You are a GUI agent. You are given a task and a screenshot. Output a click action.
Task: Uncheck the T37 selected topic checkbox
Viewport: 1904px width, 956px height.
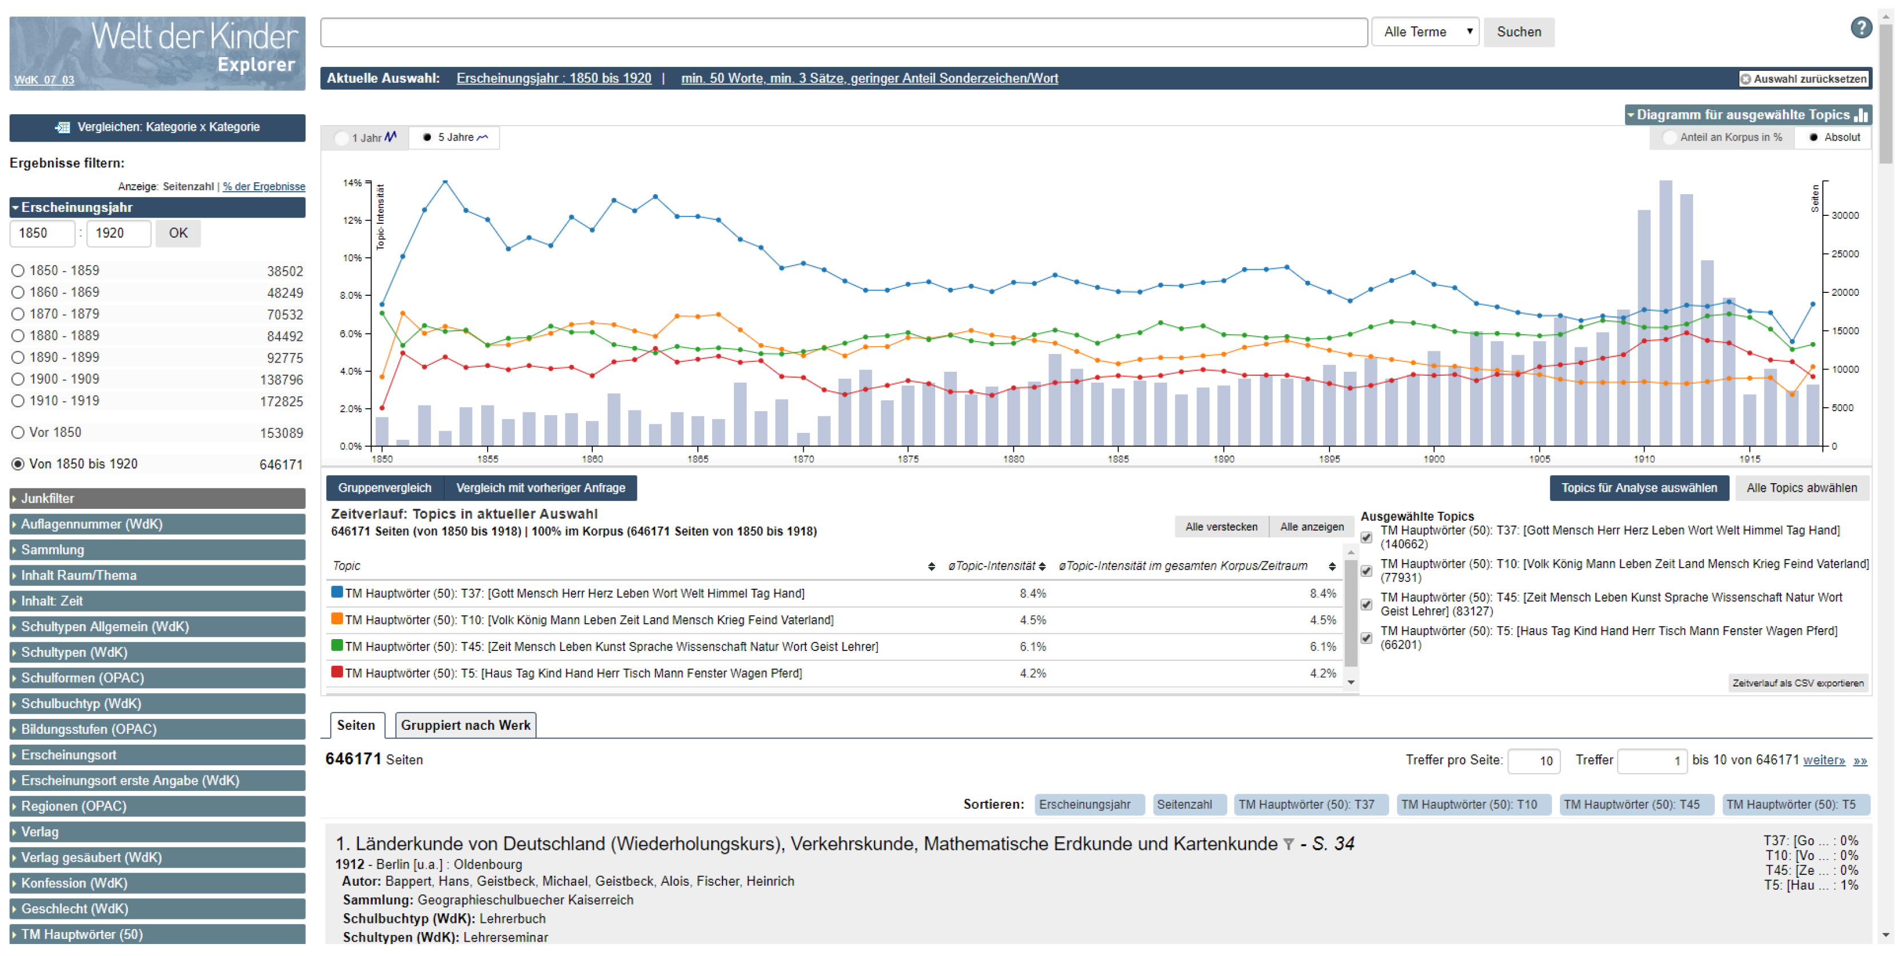(1366, 537)
